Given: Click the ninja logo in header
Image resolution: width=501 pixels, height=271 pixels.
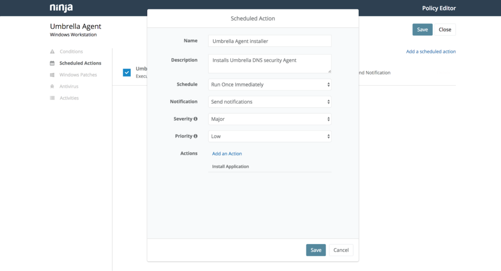Looking at the screenshot, I should coord(61,8).
